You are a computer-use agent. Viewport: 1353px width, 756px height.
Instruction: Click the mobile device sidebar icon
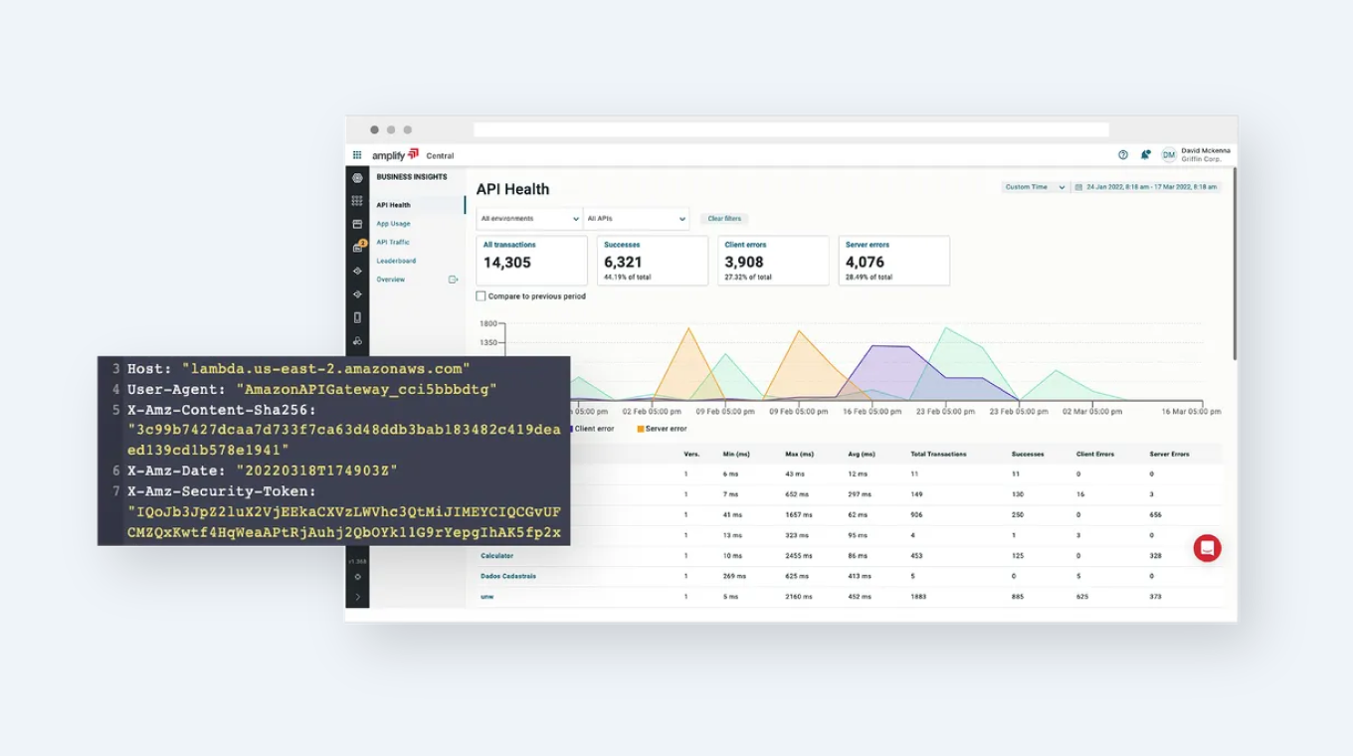point(357,318)
